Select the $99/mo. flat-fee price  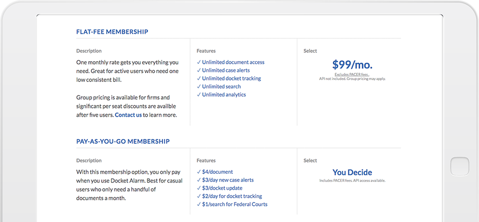click(352, 65)
